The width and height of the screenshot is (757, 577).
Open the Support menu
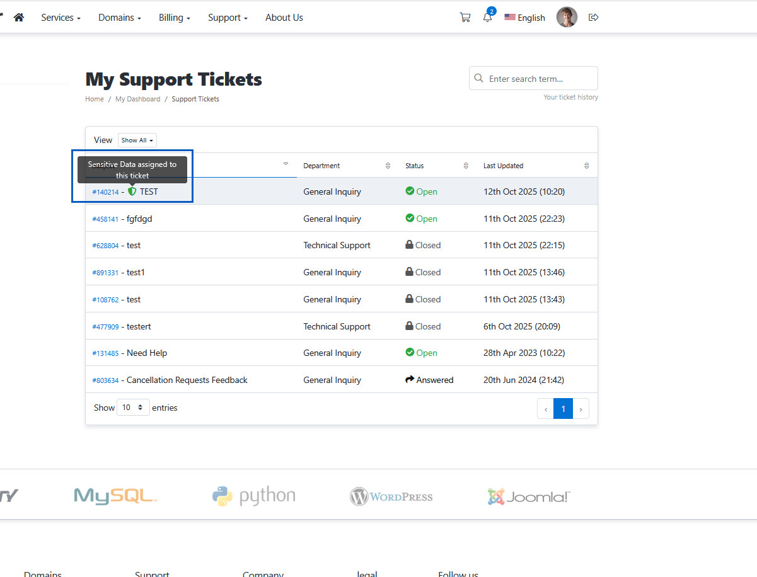click(x=228, y=18)
